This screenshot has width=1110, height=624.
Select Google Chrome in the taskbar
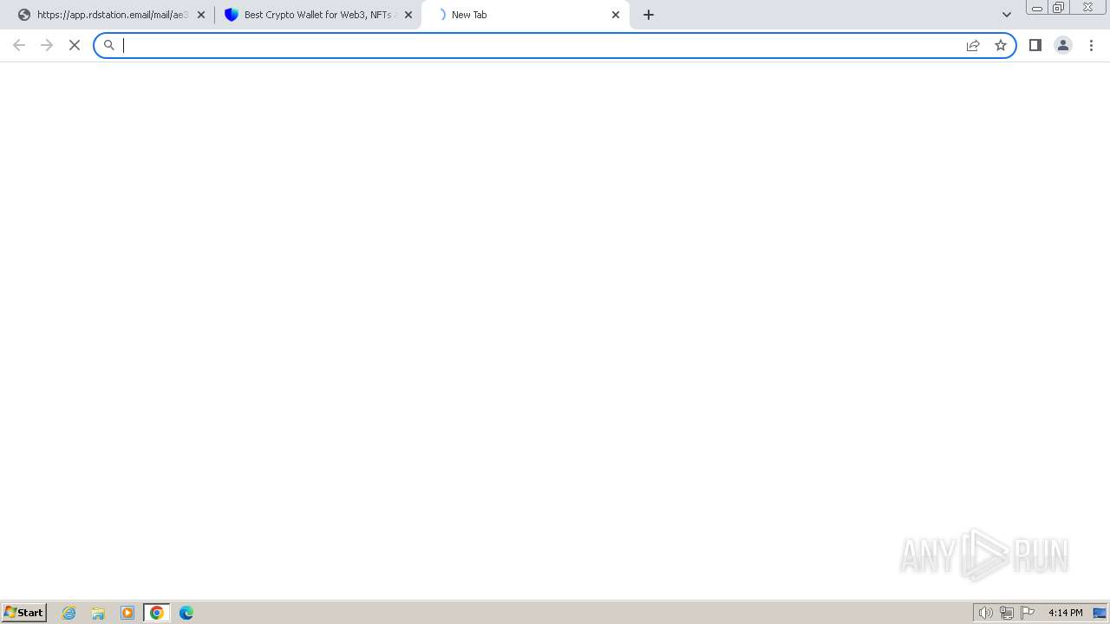coord(157,613)
